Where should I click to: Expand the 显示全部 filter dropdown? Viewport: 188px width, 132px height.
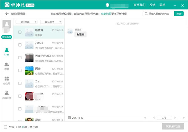tap(27, 22)
